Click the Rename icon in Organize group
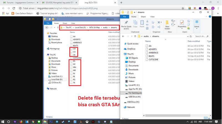 point(159,27)
